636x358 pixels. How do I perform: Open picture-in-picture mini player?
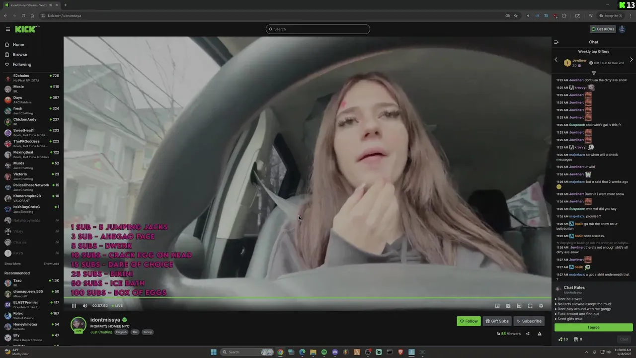pyautogui.click(x=497, y=306)
